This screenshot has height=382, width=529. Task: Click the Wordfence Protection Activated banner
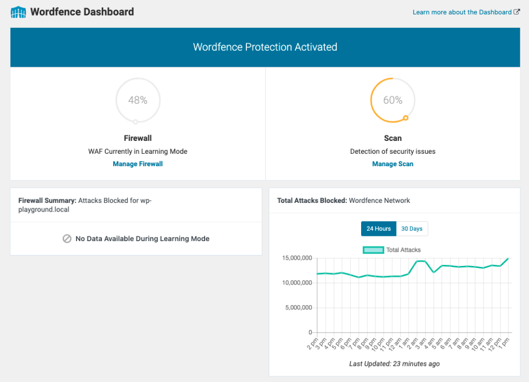[265, 47]
